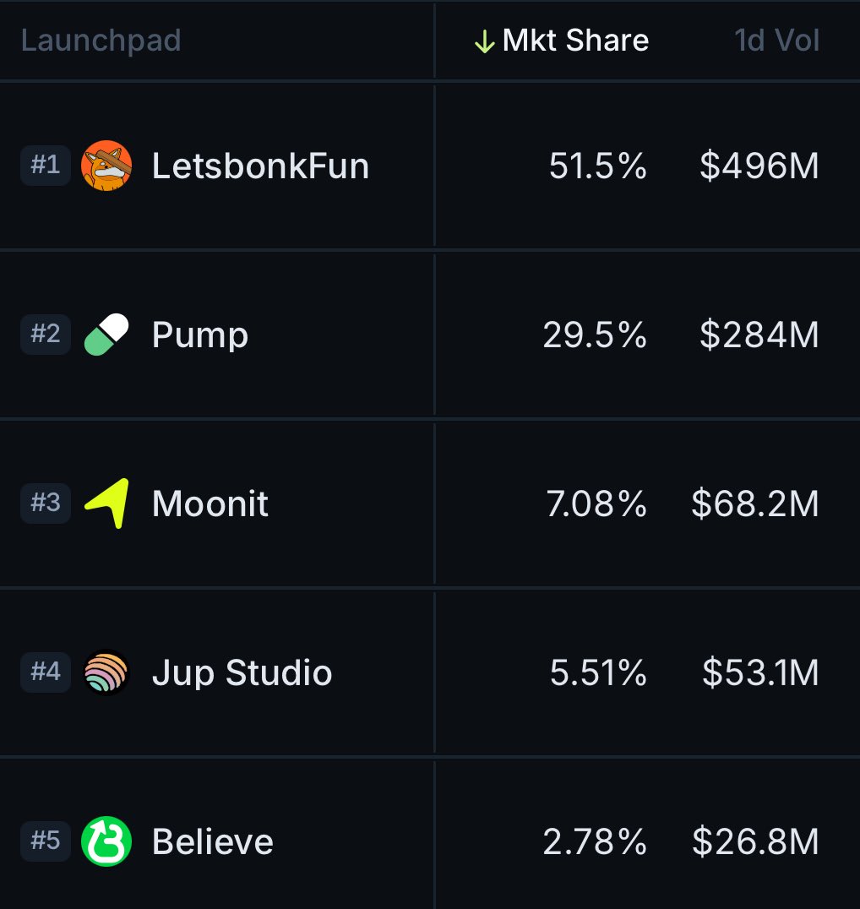Open the LetsbonkFun launchpad name

(260, 166)
